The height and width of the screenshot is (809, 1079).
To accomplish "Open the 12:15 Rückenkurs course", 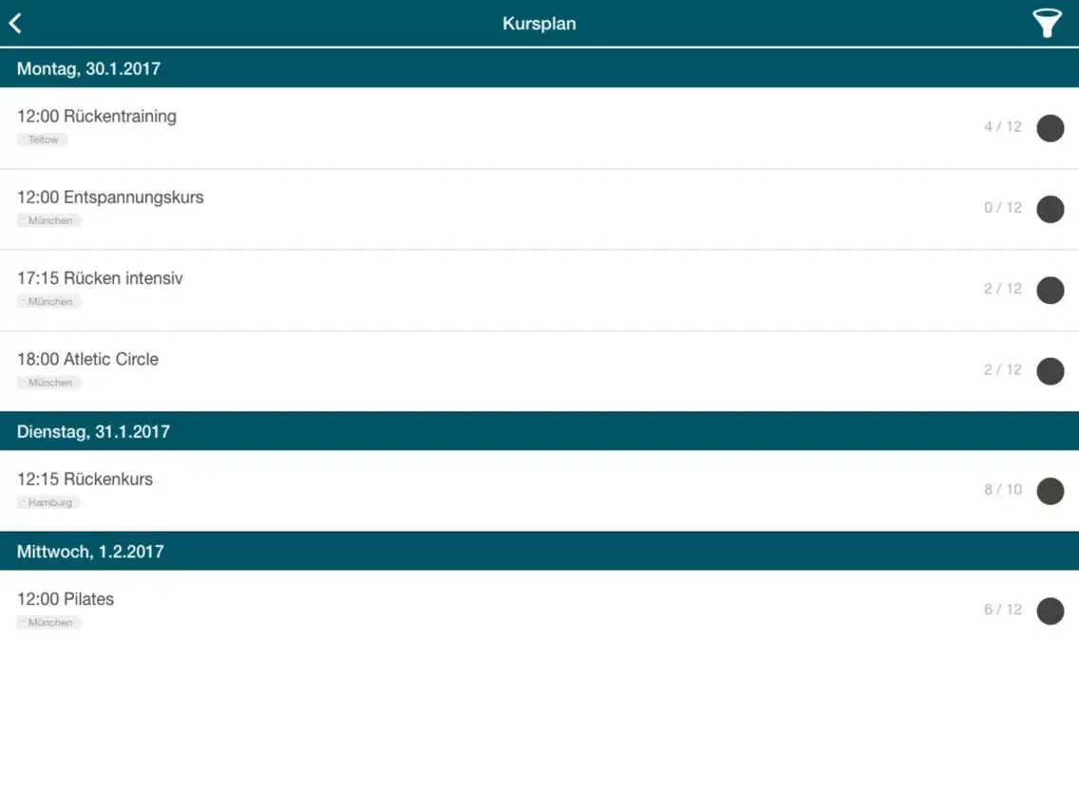I will 539,491.
